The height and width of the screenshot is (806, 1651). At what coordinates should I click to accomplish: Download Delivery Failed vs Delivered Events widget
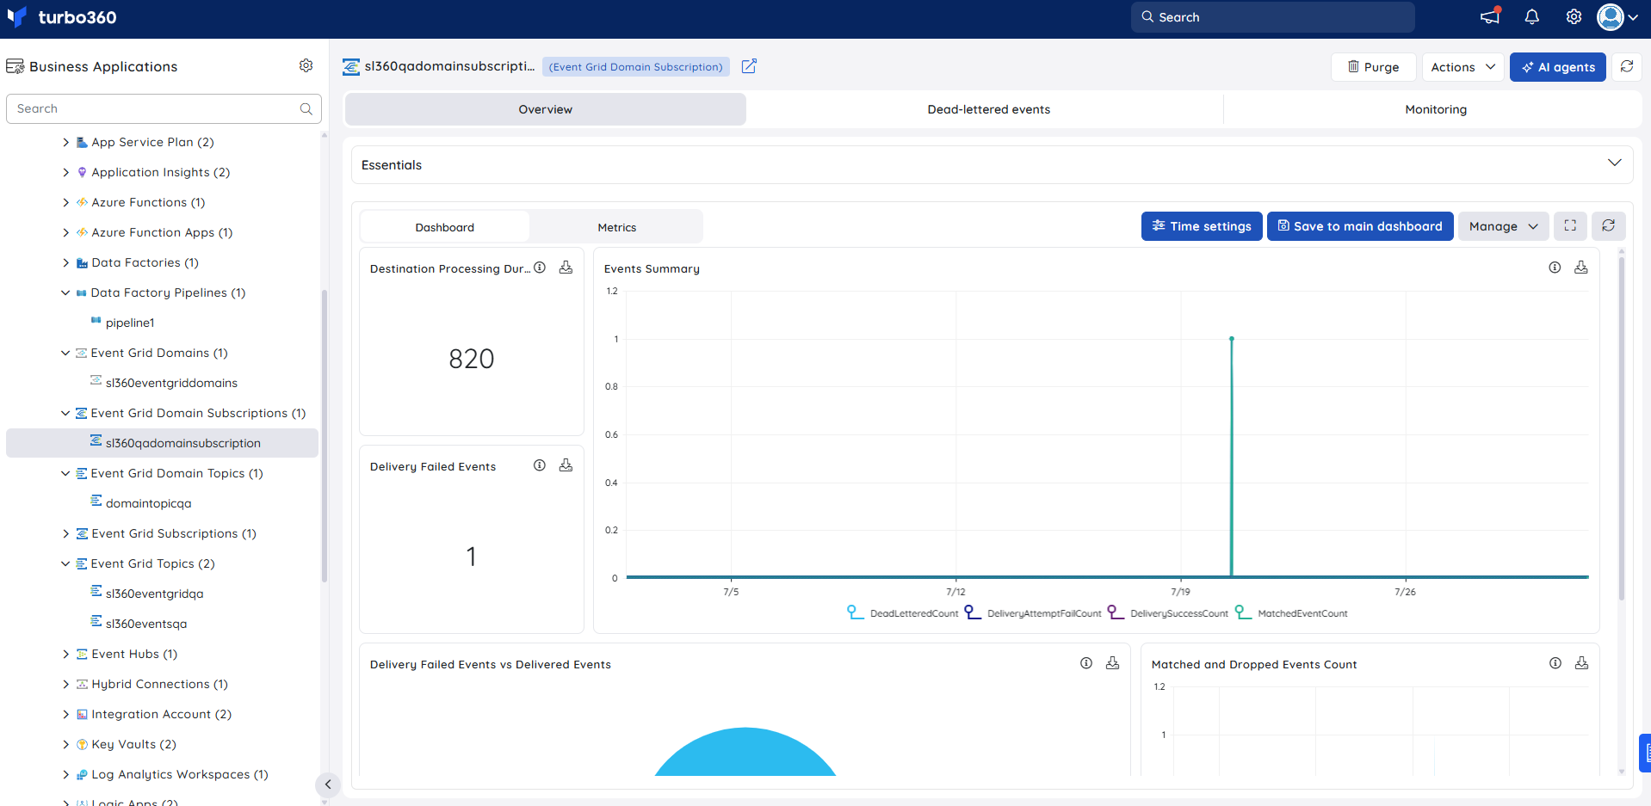(1112, 663)
